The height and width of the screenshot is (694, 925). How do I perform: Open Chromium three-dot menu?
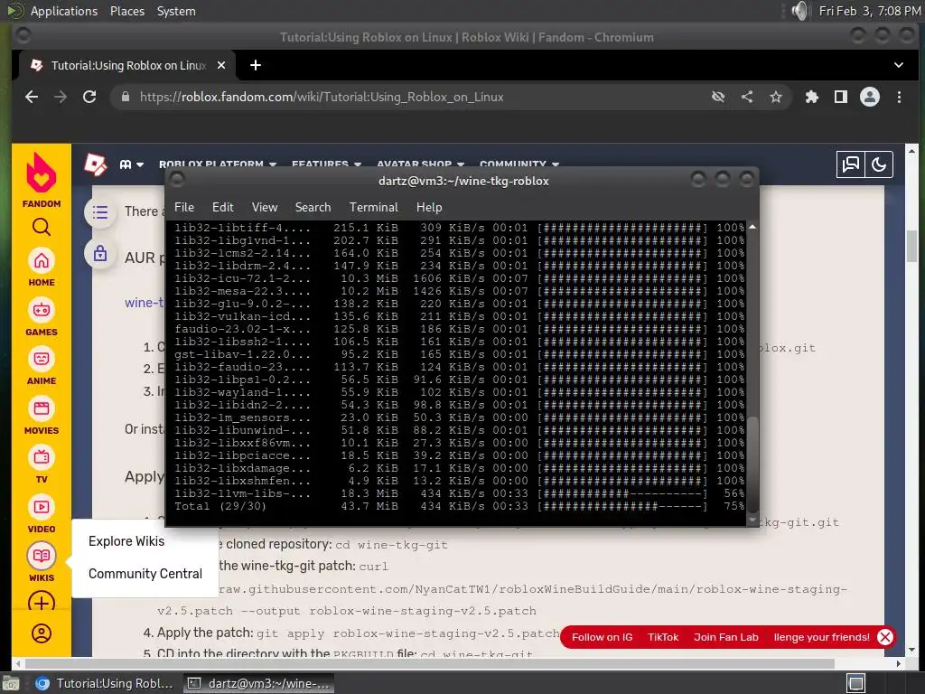[899, 97]
